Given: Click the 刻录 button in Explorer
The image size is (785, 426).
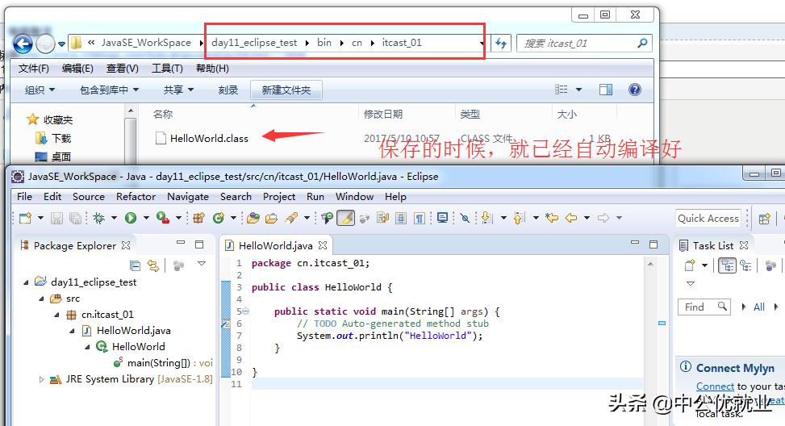Looking at the screenshot, I should [228, 90].
